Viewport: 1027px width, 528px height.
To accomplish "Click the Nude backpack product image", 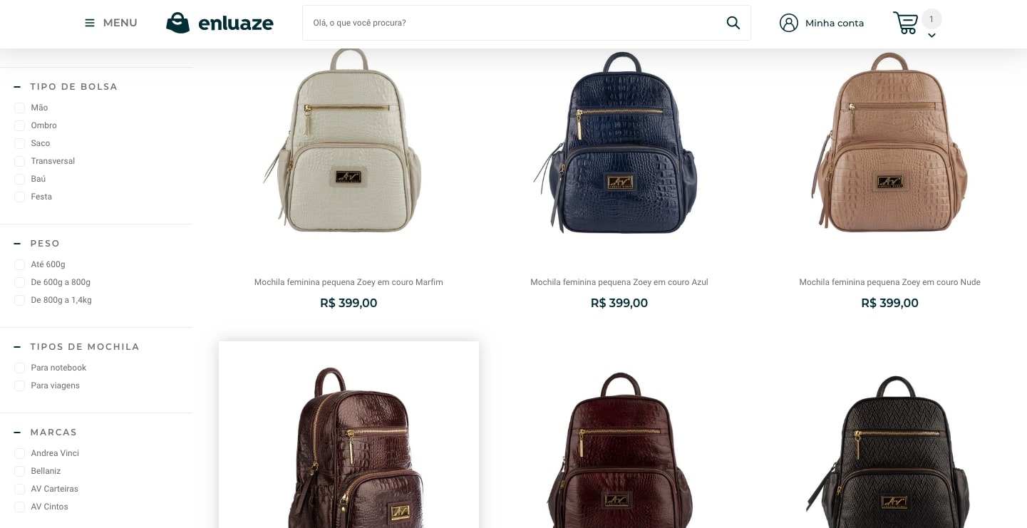I will click(x=889, y=143).
